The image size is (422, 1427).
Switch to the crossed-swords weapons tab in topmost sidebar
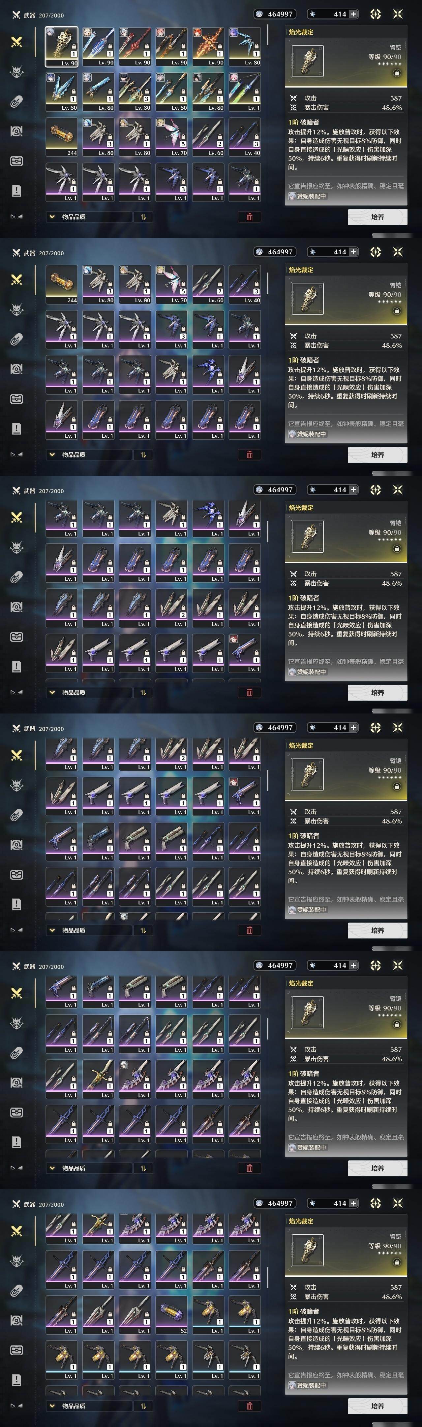16,42
